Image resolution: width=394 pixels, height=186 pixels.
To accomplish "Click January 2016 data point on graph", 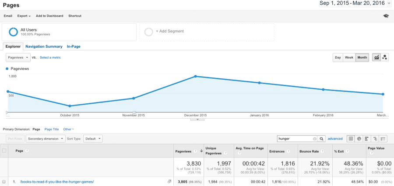I will tap(259, 83).
